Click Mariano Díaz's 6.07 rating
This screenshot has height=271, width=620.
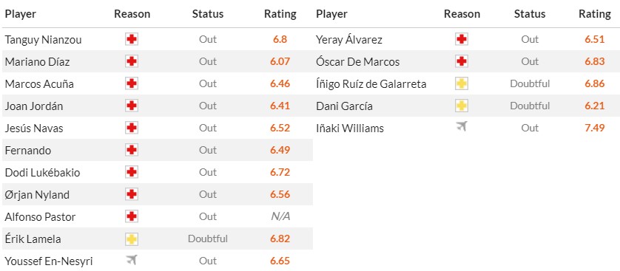[280, 62]
